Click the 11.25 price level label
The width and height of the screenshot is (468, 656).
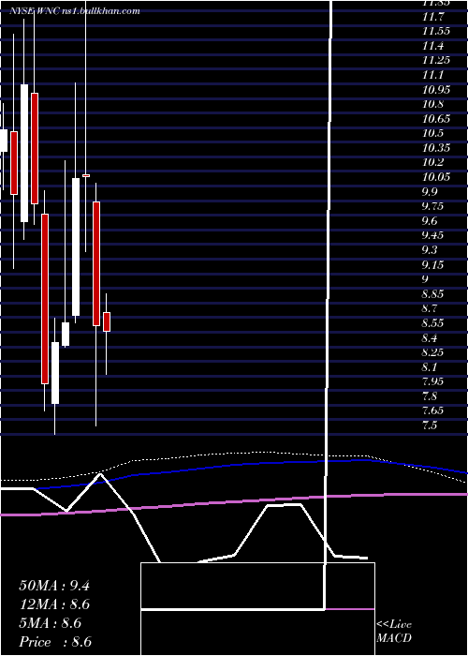(x=436, y=61)
